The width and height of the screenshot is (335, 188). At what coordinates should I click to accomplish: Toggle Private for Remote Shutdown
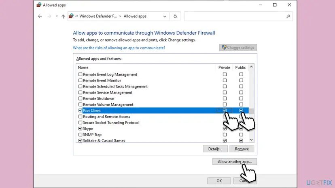click(225, 98)
